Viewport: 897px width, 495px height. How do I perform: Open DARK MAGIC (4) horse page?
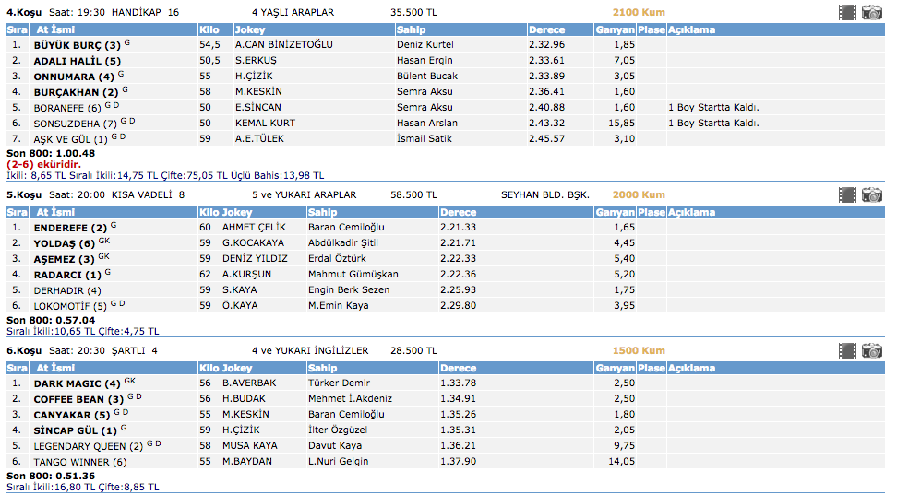tap(77, 383)
